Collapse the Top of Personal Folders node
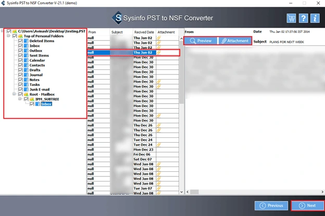 coord(8,36)
